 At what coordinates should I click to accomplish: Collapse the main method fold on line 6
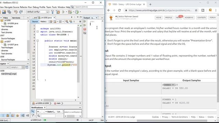click(x=38, y=41)
